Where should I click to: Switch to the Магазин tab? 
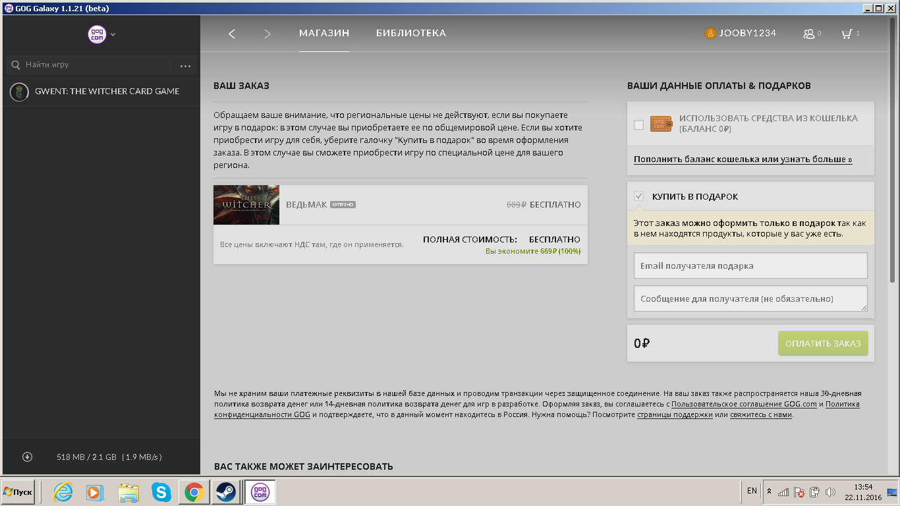click(324, 33)
